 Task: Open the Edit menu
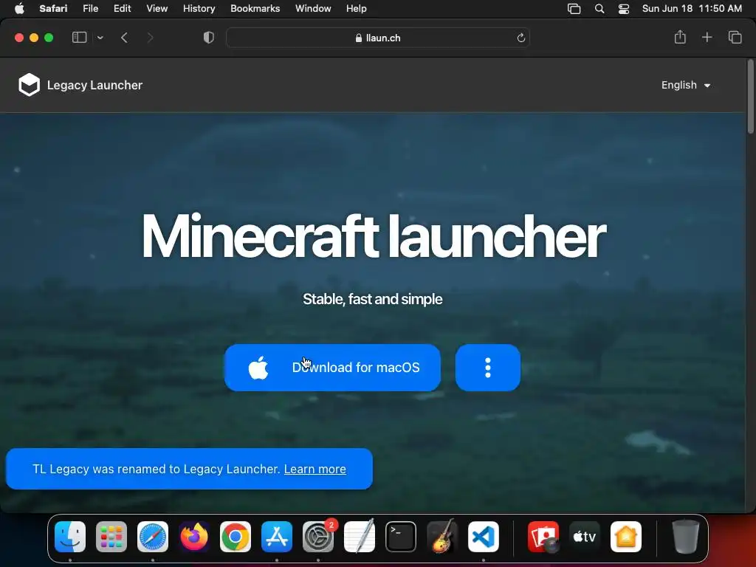click(x=122, y=8)
